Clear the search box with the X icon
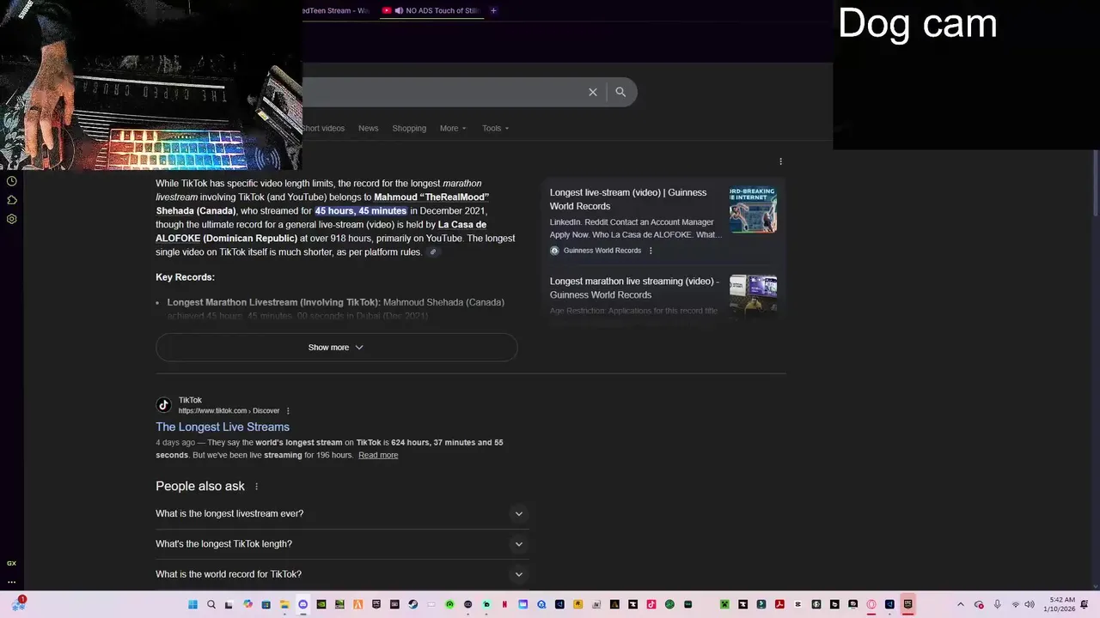The image size is (1100, 618). click(592, 92)
